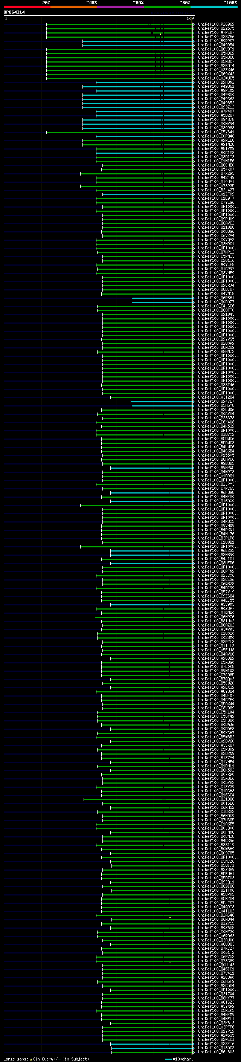Select the UniRef100_Q2K813 label
This screenshot has height=1062, width=241.
(216, 1023)
